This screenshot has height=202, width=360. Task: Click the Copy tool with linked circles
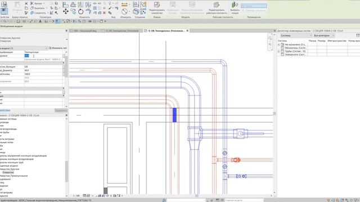[73, 11]
